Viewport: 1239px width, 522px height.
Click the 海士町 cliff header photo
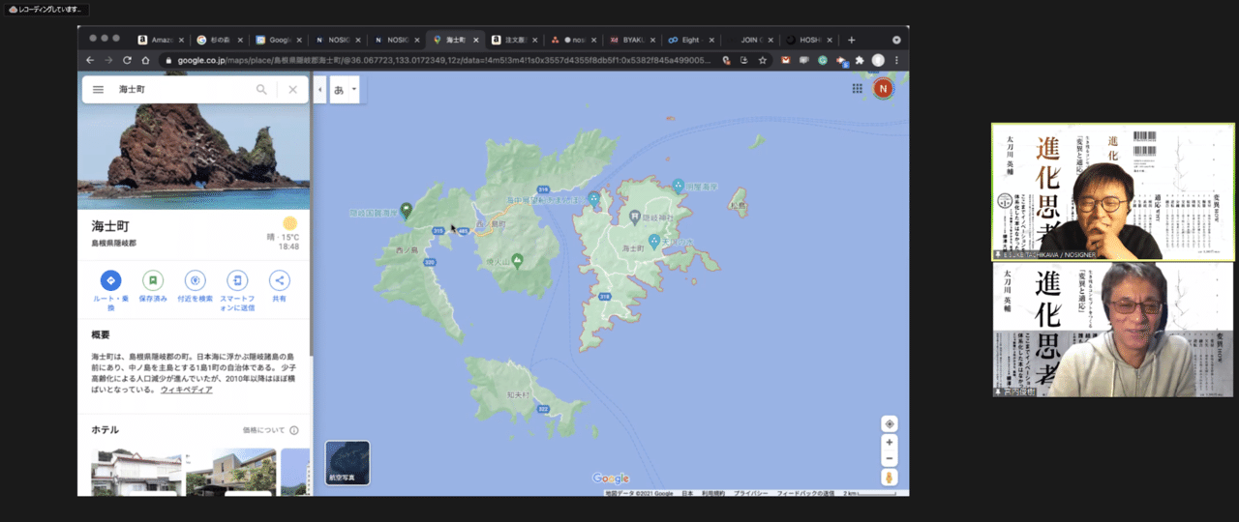[194, 155]
